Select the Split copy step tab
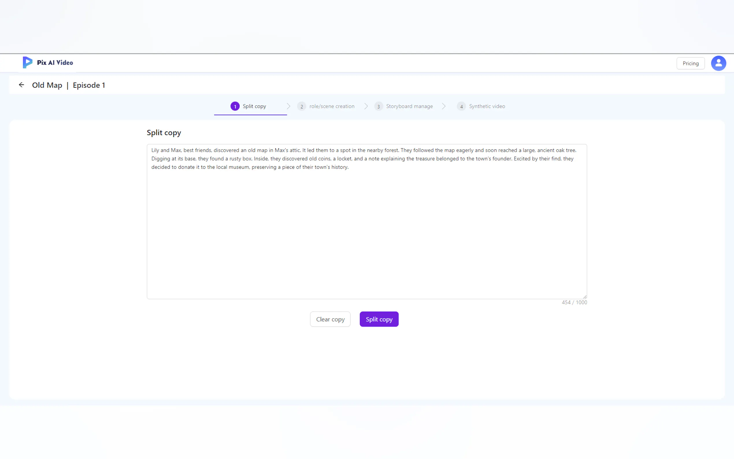This screenshot has height=459, width=734. (254, 106)
